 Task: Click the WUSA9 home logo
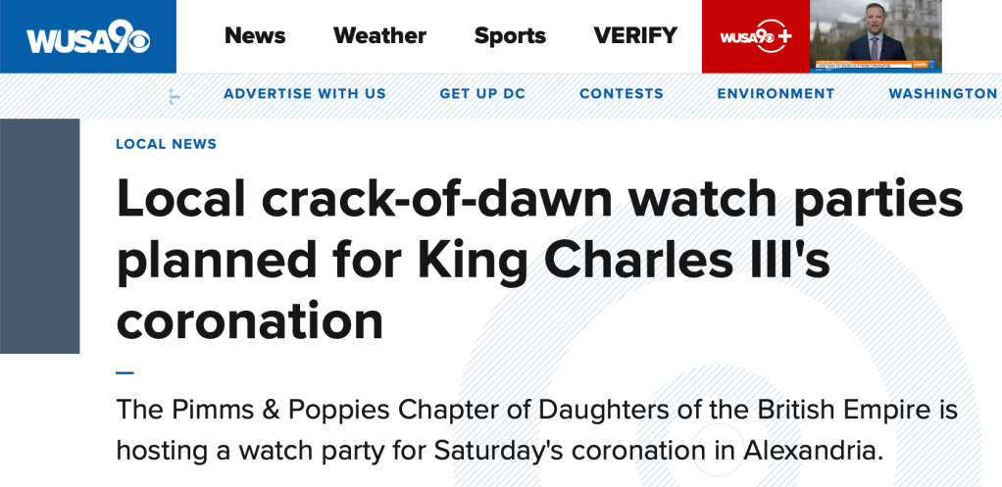[x=87, y=37]
